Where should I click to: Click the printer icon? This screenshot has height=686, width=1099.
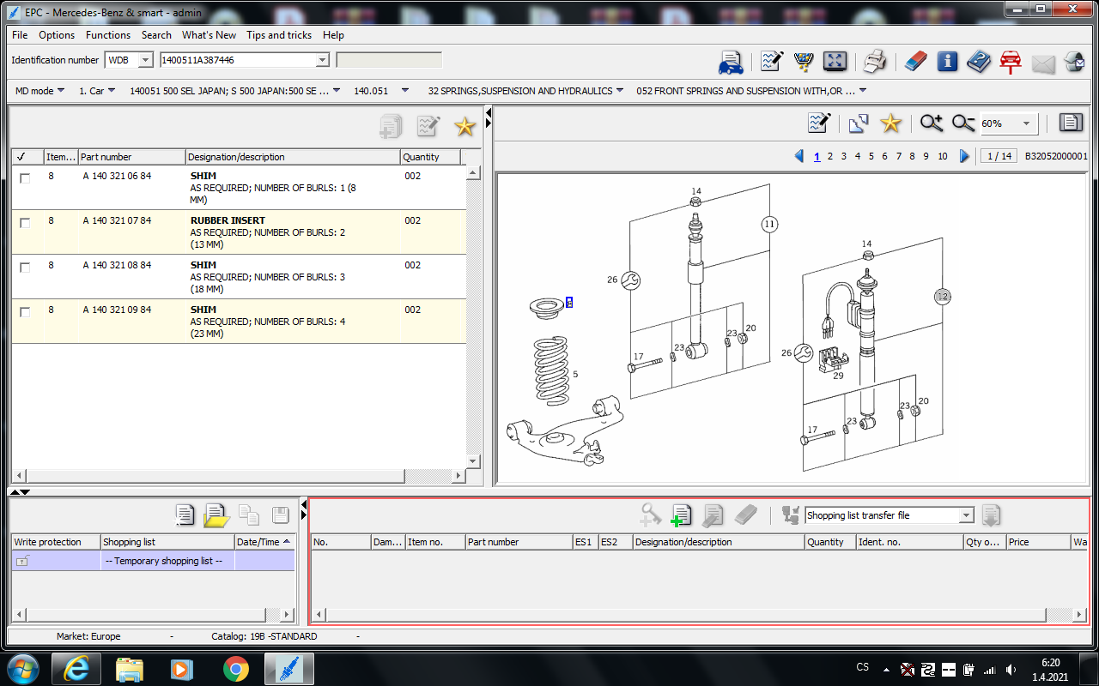(874, 62)
